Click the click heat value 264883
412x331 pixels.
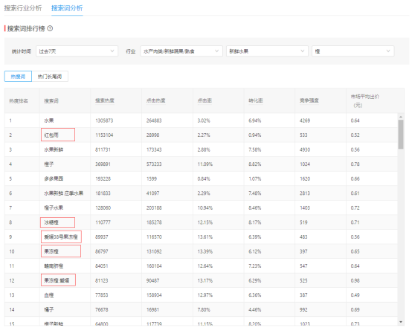(x=154, y=120)
